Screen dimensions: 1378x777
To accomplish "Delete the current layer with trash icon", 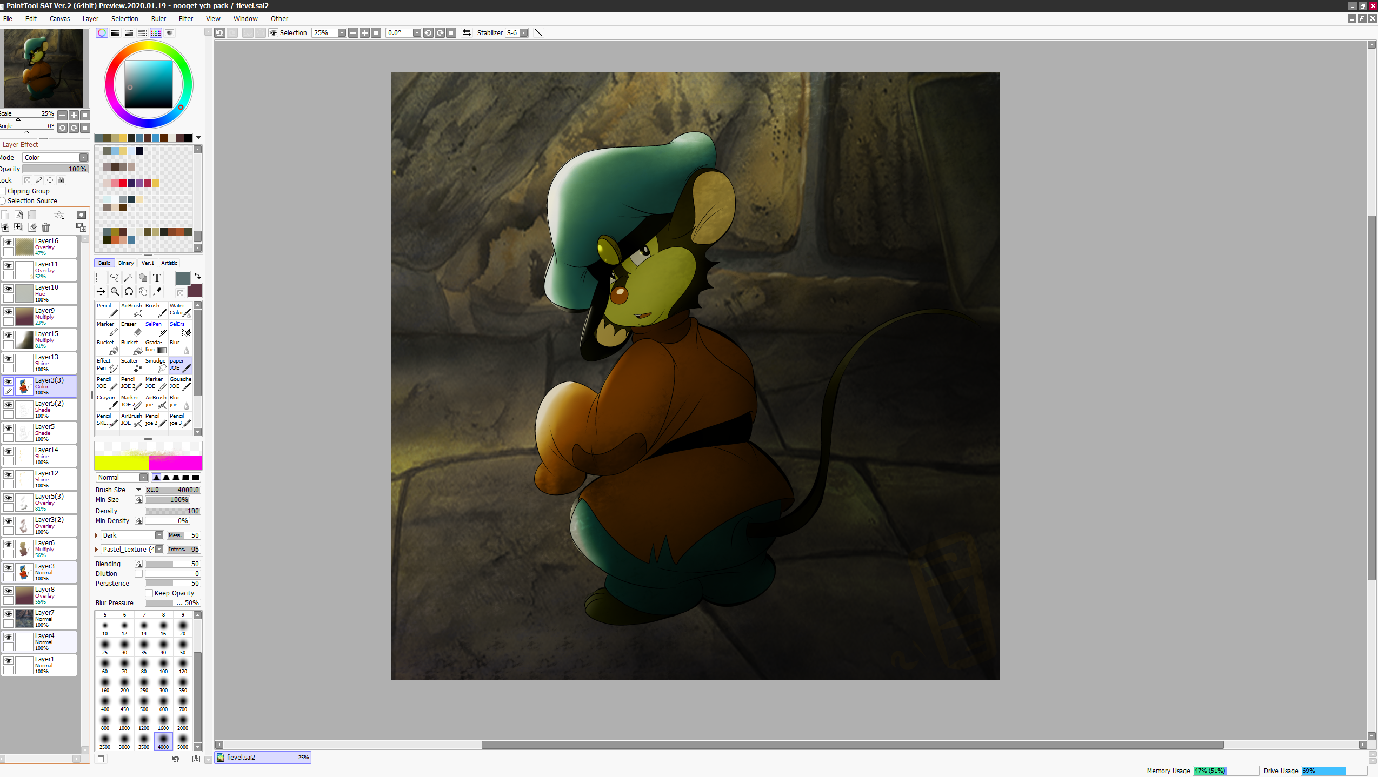I will tap(45, 227).
